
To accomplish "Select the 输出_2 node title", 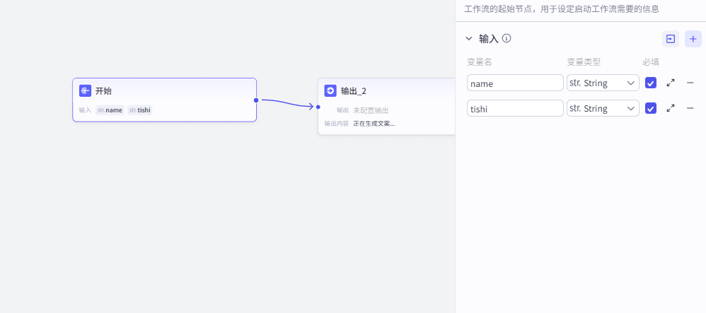I will click(354, 91).
